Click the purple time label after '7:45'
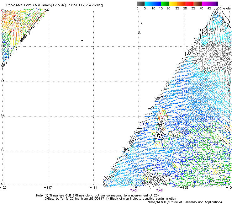Image resolution: width=232 pixels, height=204 pixels. (160, 191)
